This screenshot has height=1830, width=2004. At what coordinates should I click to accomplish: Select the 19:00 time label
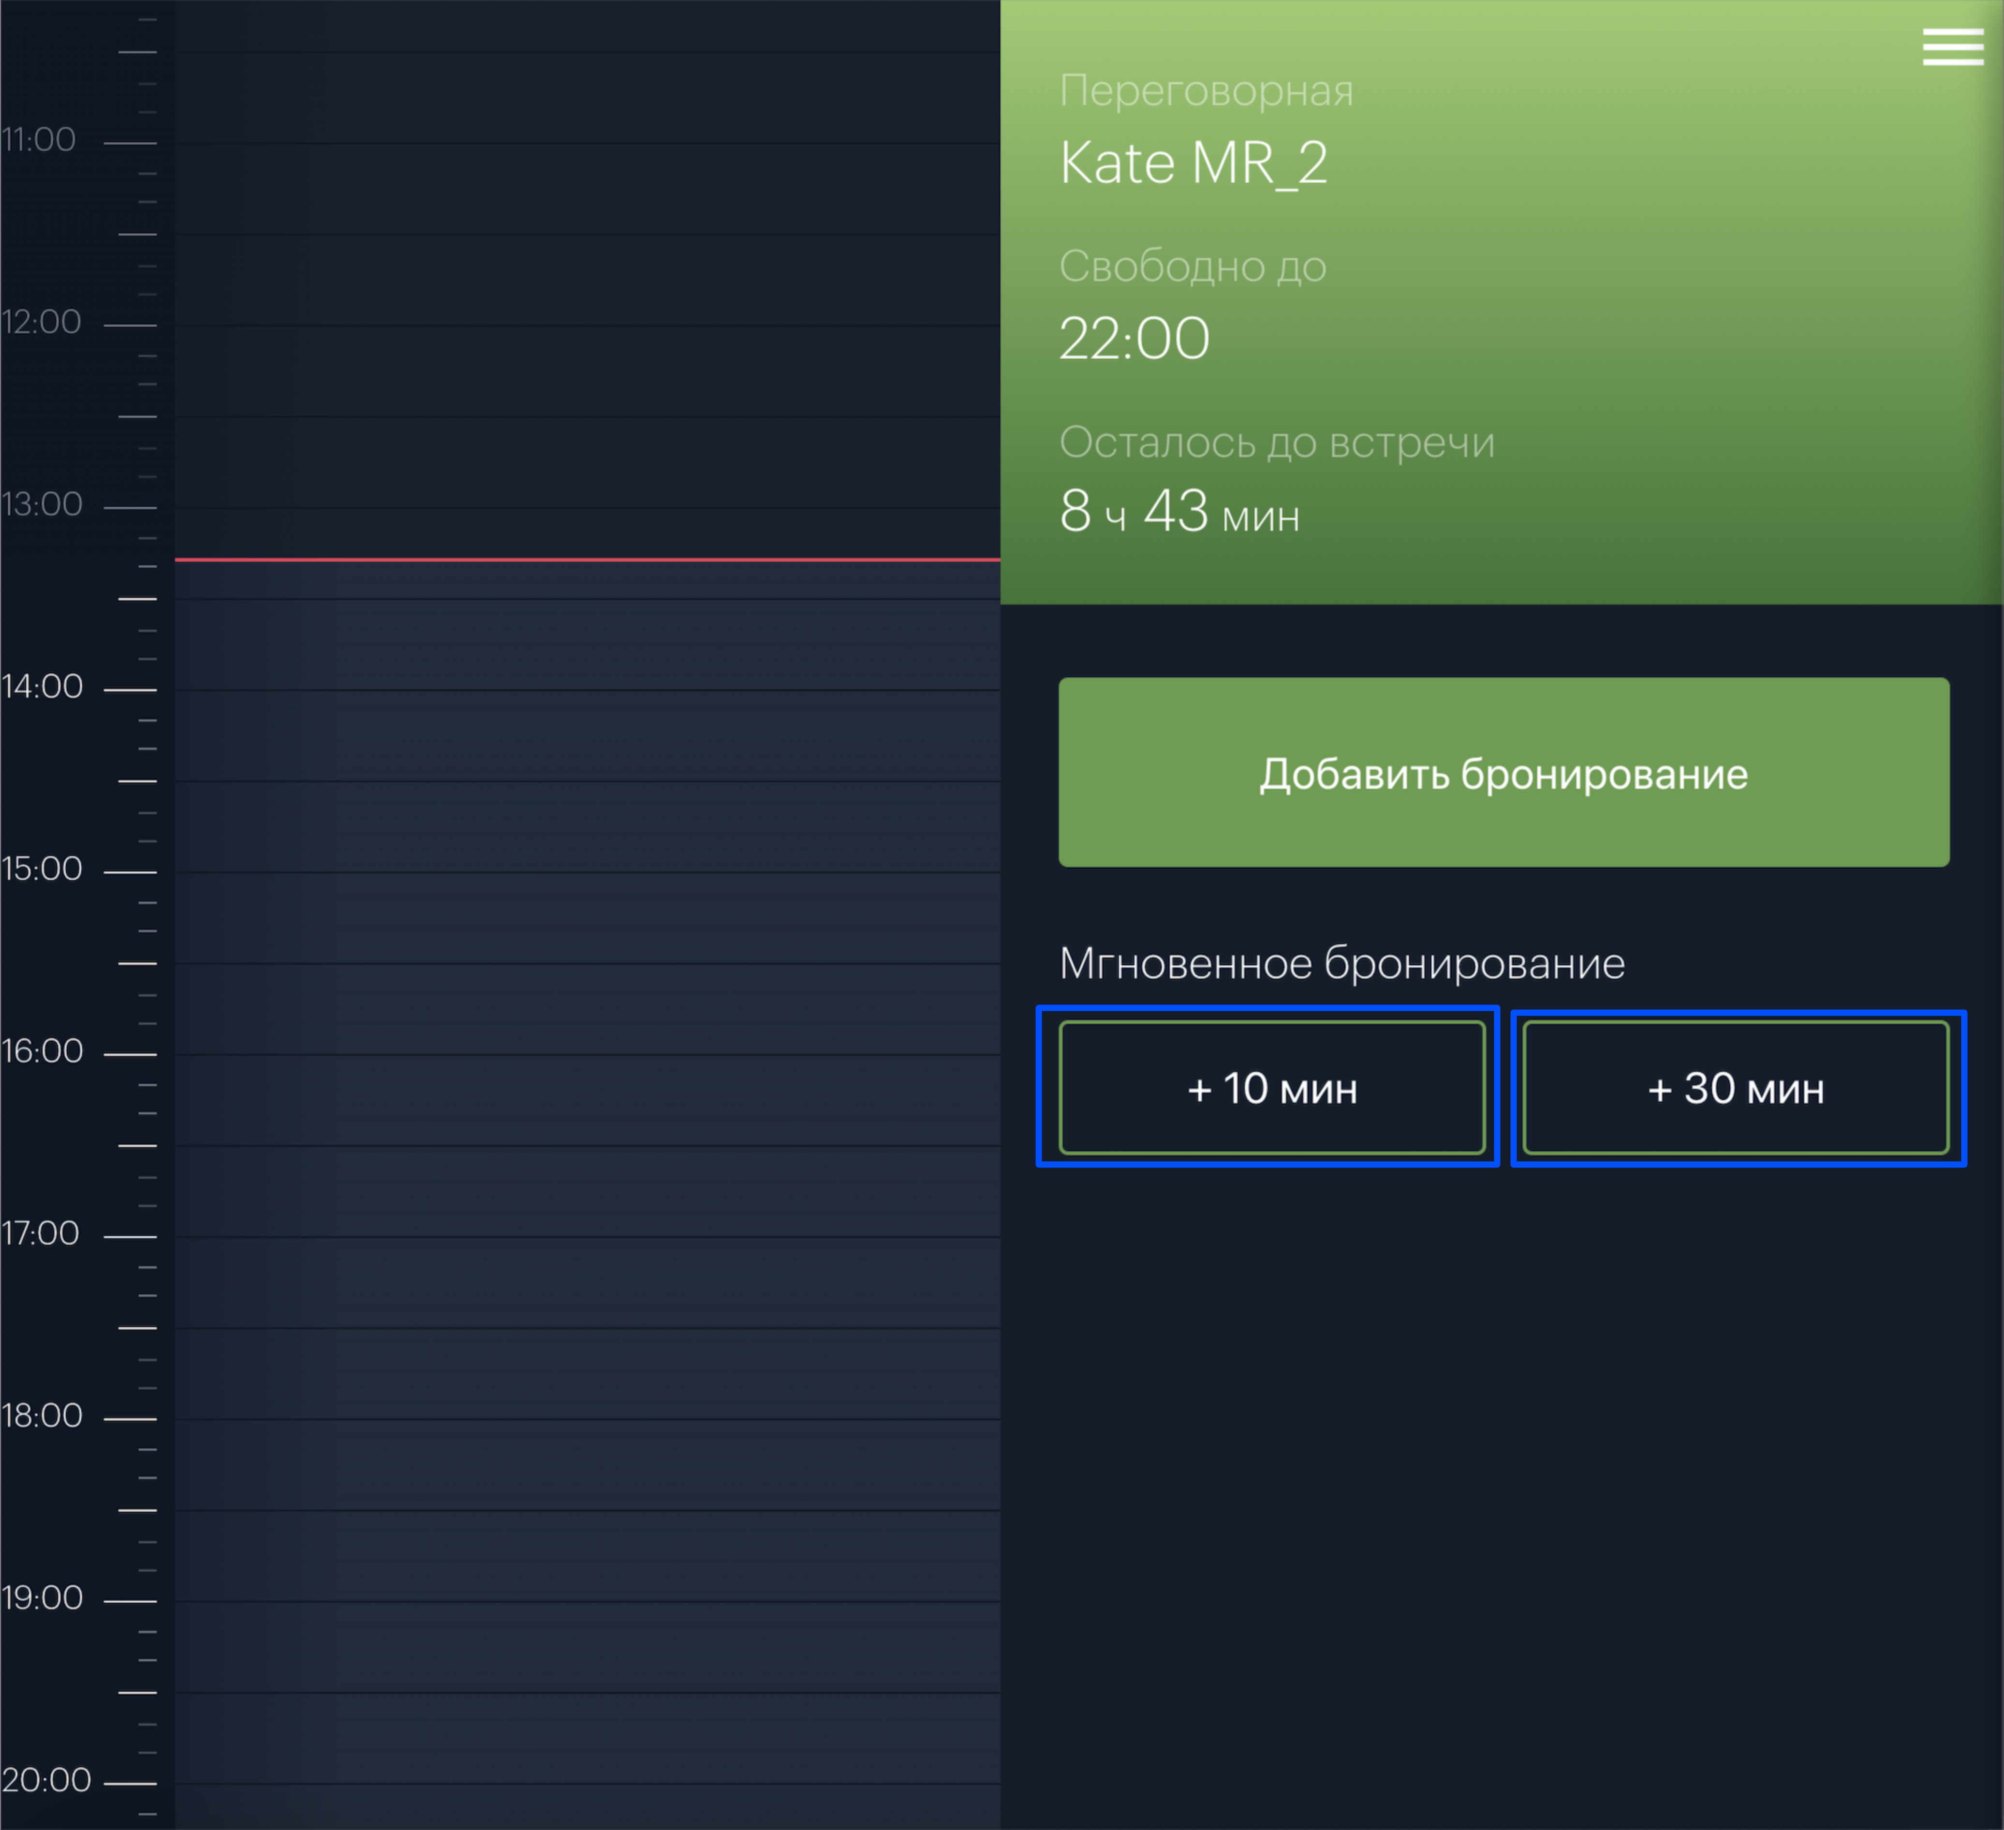(42, 1597)
